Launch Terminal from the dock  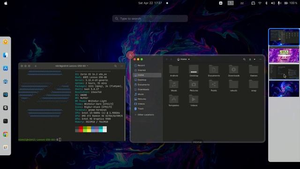5,121
